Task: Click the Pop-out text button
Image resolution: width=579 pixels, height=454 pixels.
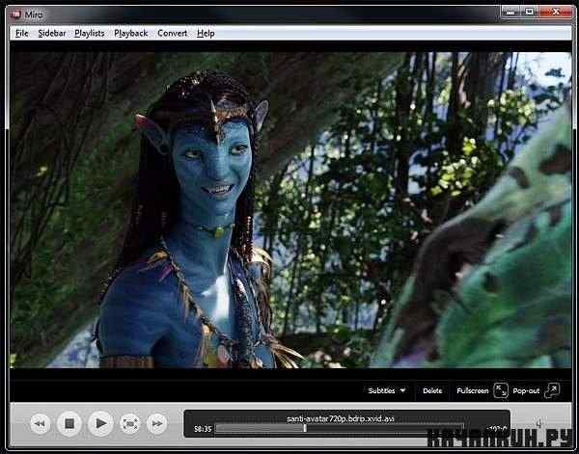Action: [526, 390]
